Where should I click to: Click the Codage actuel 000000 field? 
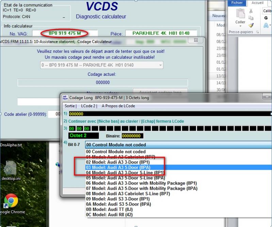(x=102, y=82)
